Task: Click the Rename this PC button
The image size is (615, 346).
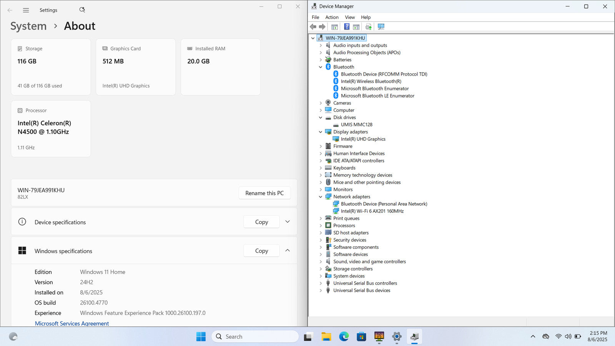Action: click(x=264, y=193)
